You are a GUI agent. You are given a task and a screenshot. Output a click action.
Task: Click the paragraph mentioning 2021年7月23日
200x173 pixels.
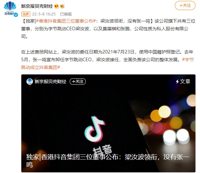(107, 60)
